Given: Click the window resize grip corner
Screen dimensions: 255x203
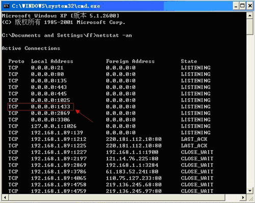Looking at the screenshot, I should point(250,197).
